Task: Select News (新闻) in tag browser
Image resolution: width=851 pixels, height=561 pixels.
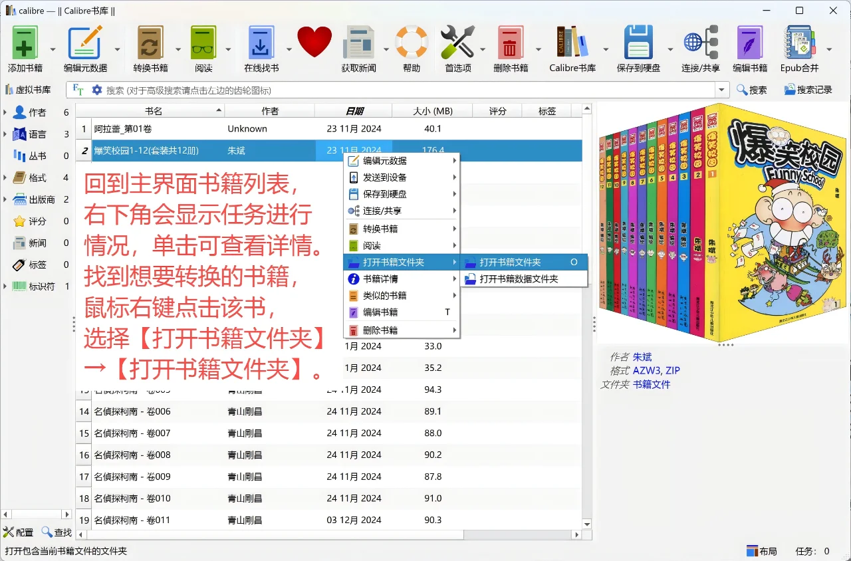Action: (x=37, y=243)
